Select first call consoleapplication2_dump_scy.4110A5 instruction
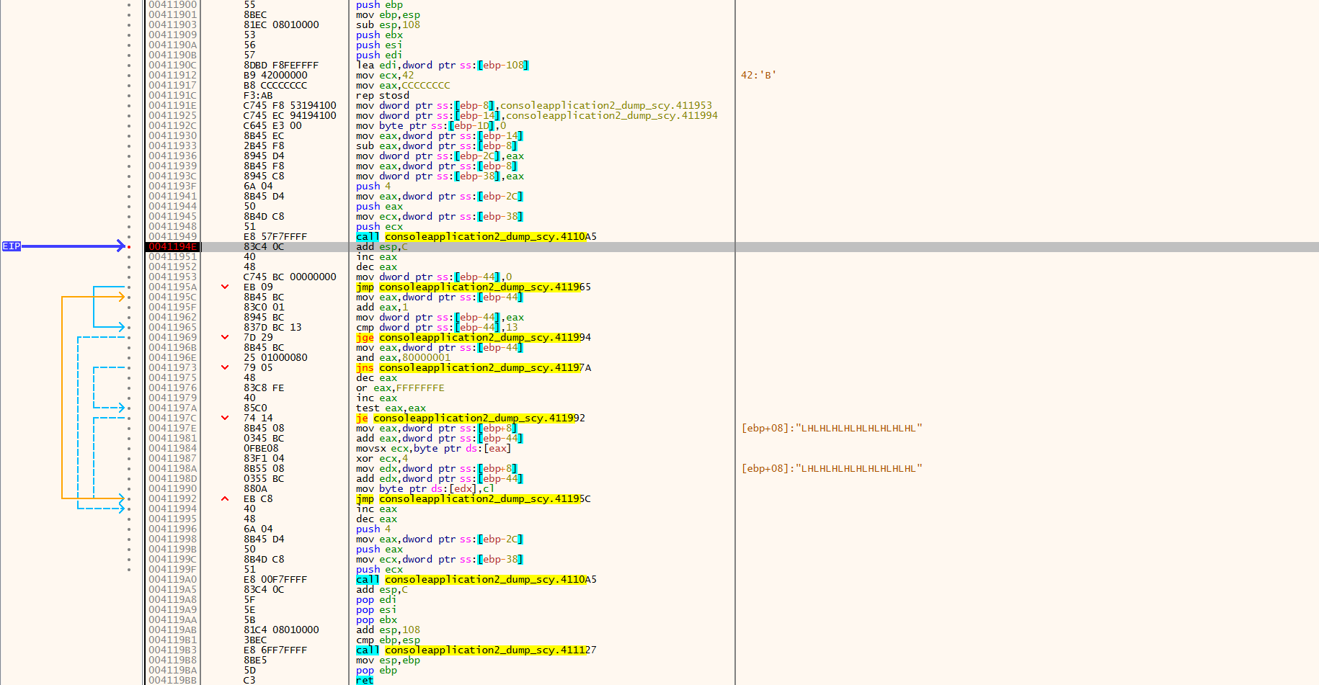1319x685 pixels. pyautogui.click(x=476, y=236)
